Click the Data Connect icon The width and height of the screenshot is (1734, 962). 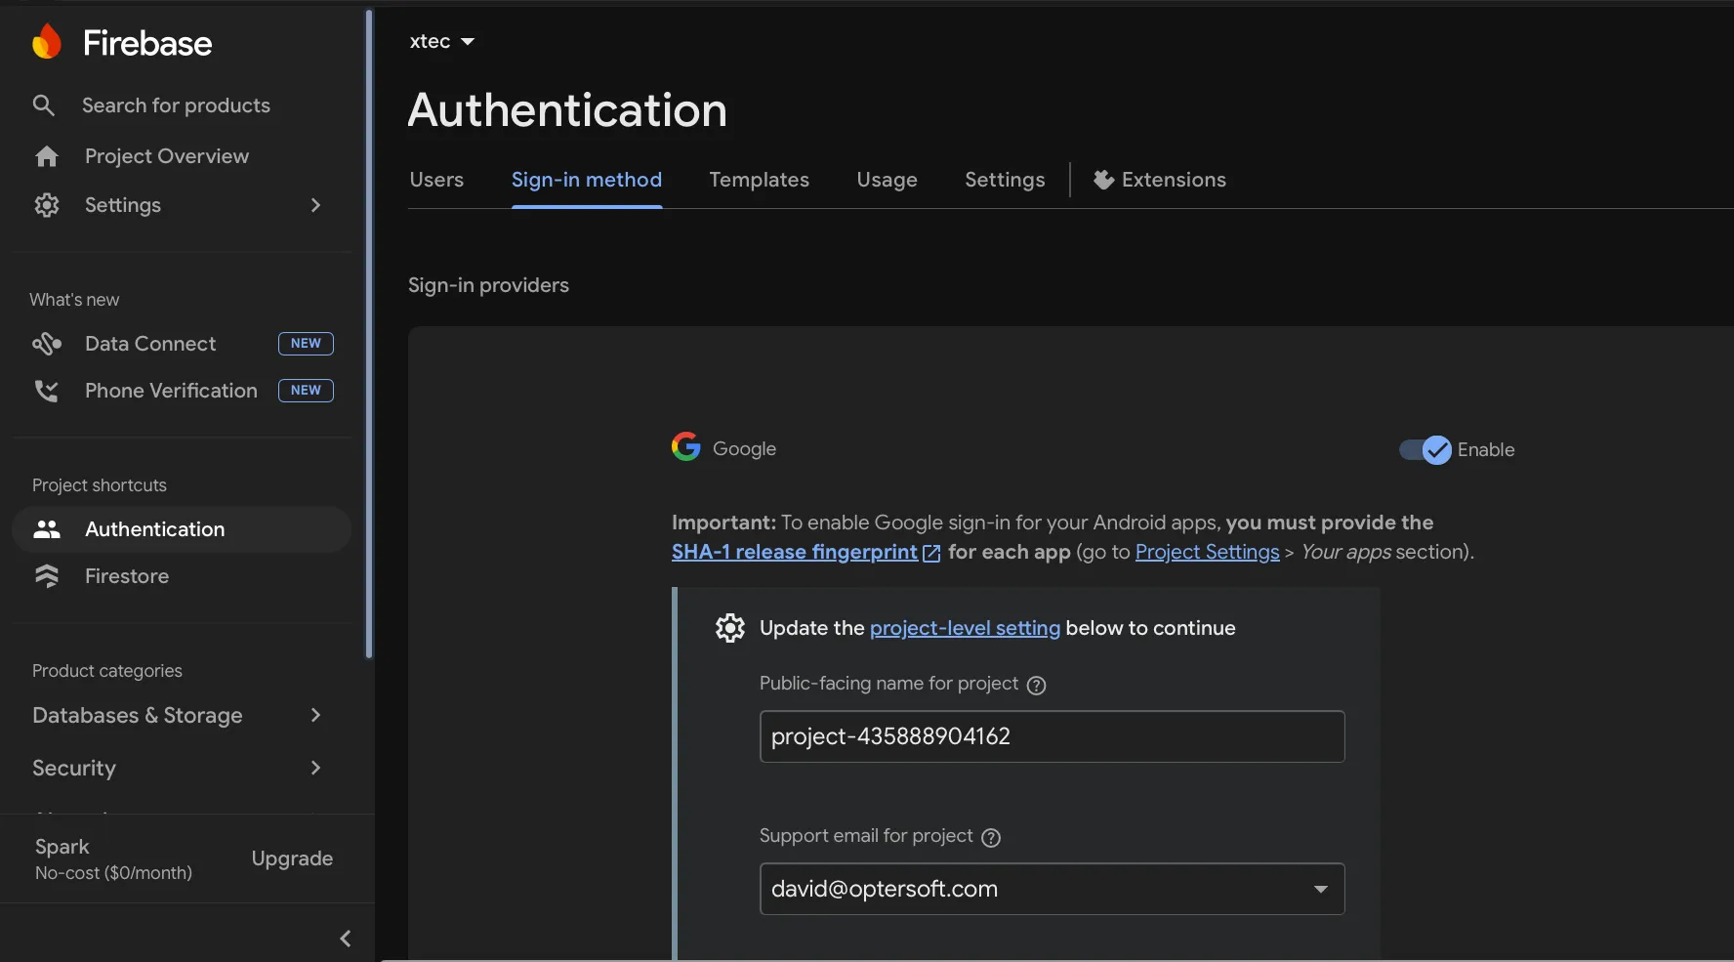[x=46, y=344]
